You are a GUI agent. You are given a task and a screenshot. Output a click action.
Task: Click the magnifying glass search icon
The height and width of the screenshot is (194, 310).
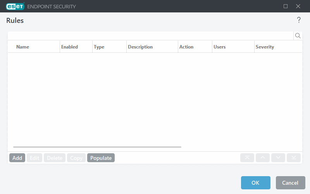tap(298, 36)
